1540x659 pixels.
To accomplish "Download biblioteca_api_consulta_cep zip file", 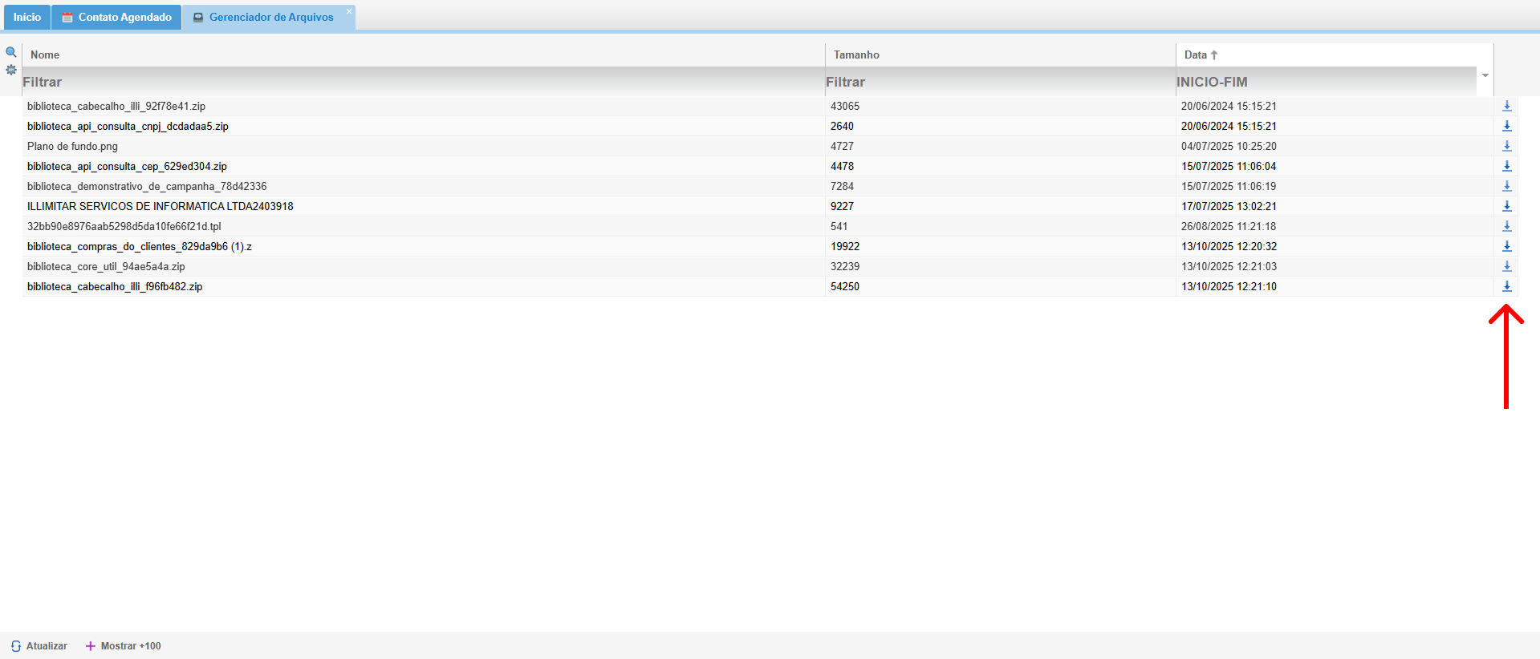I will coord(1506,166).
